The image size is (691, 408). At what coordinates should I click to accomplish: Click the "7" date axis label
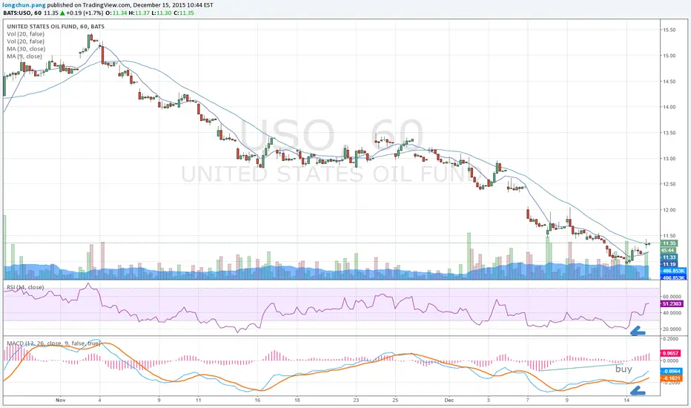coord(527,401)
